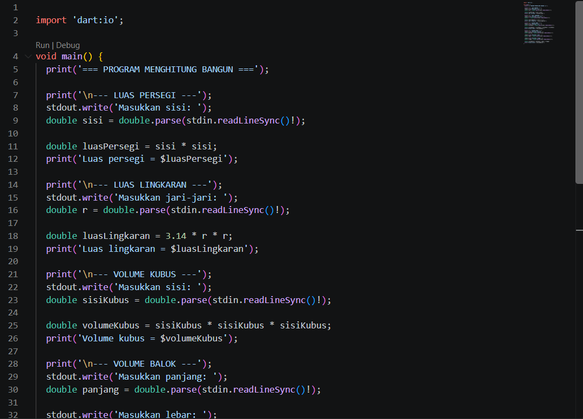Click the string "Luas lingkaran = $luasLingkaran"
This screenshot has width=583, height=419.
[x=163, y=249]
